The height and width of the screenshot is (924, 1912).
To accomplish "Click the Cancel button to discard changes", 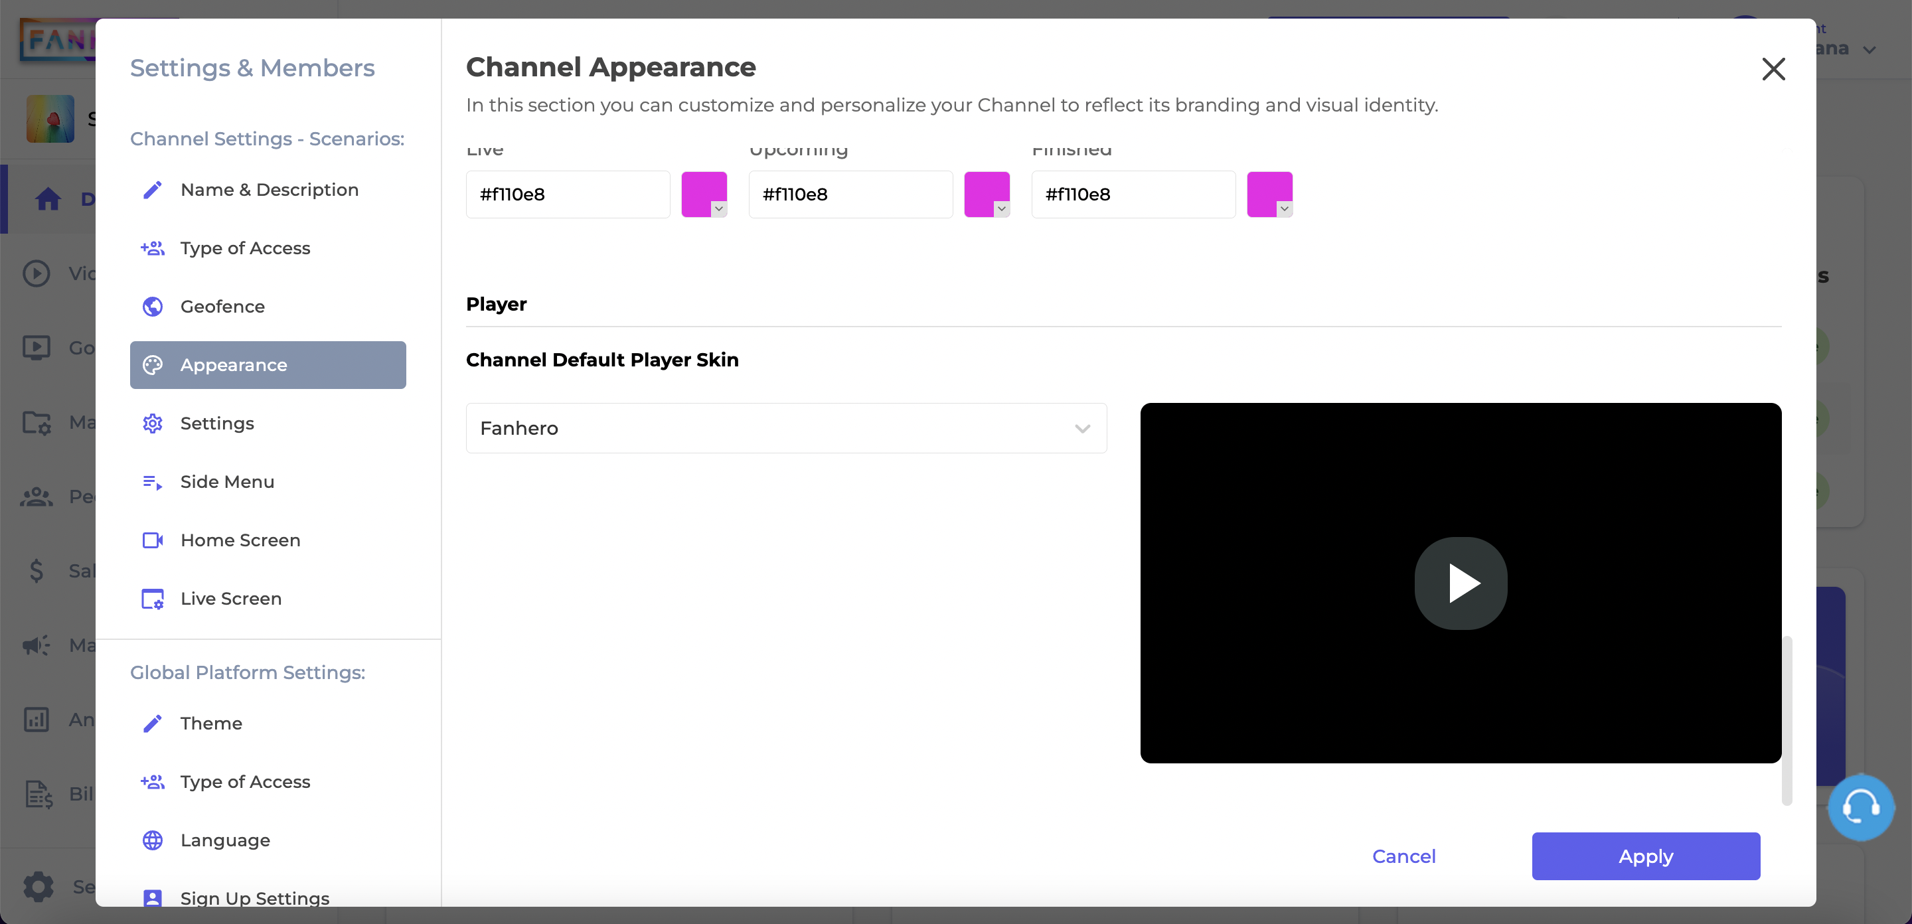I will [x=1403, y=856].
